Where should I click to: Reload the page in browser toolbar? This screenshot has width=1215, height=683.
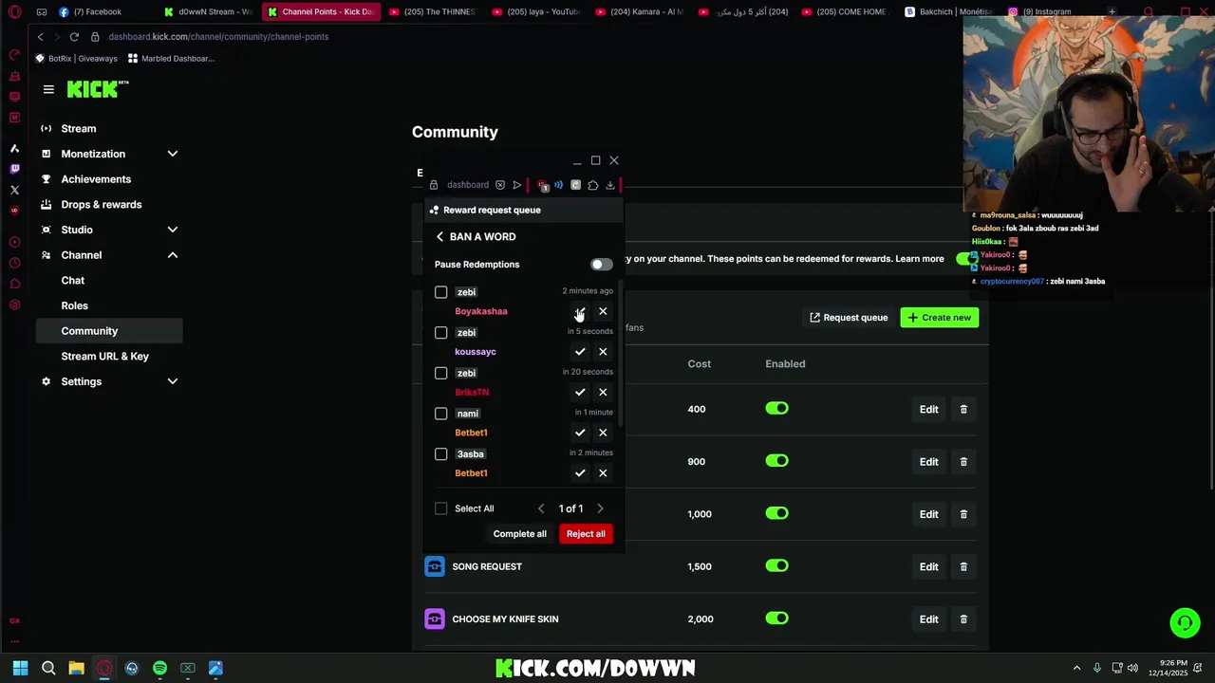[x=74, y=36]
